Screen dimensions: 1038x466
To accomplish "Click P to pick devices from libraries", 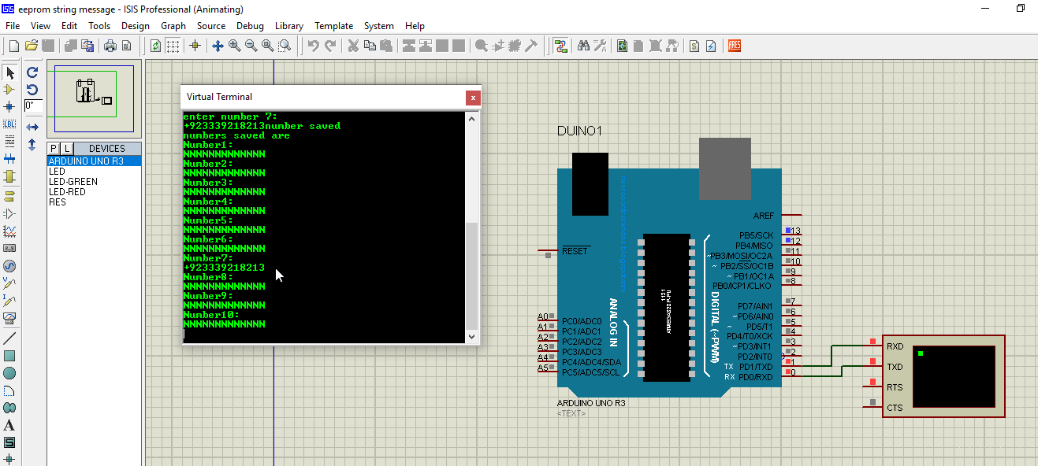I will tap(52, 148).
